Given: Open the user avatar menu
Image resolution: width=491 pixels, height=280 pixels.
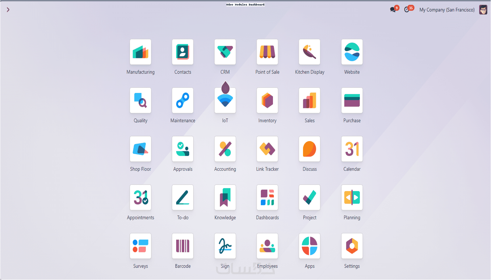Looking at the screenshot, I should 483,10.
